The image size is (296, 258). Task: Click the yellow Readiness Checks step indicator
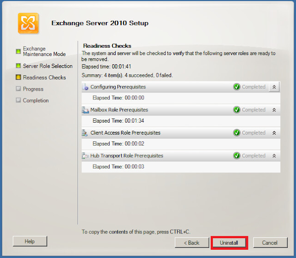pos(18,77)
